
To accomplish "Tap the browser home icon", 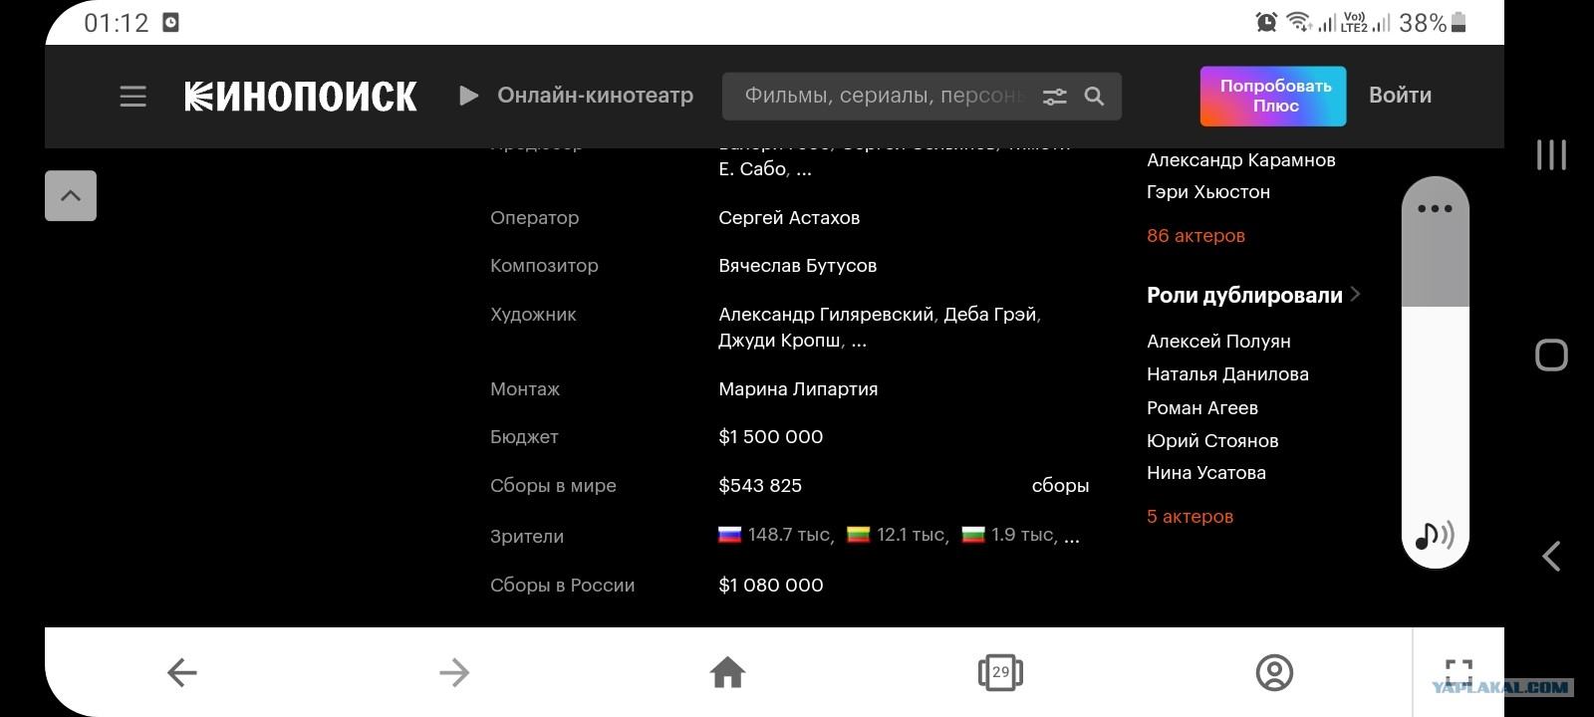I will coord(727,672).
